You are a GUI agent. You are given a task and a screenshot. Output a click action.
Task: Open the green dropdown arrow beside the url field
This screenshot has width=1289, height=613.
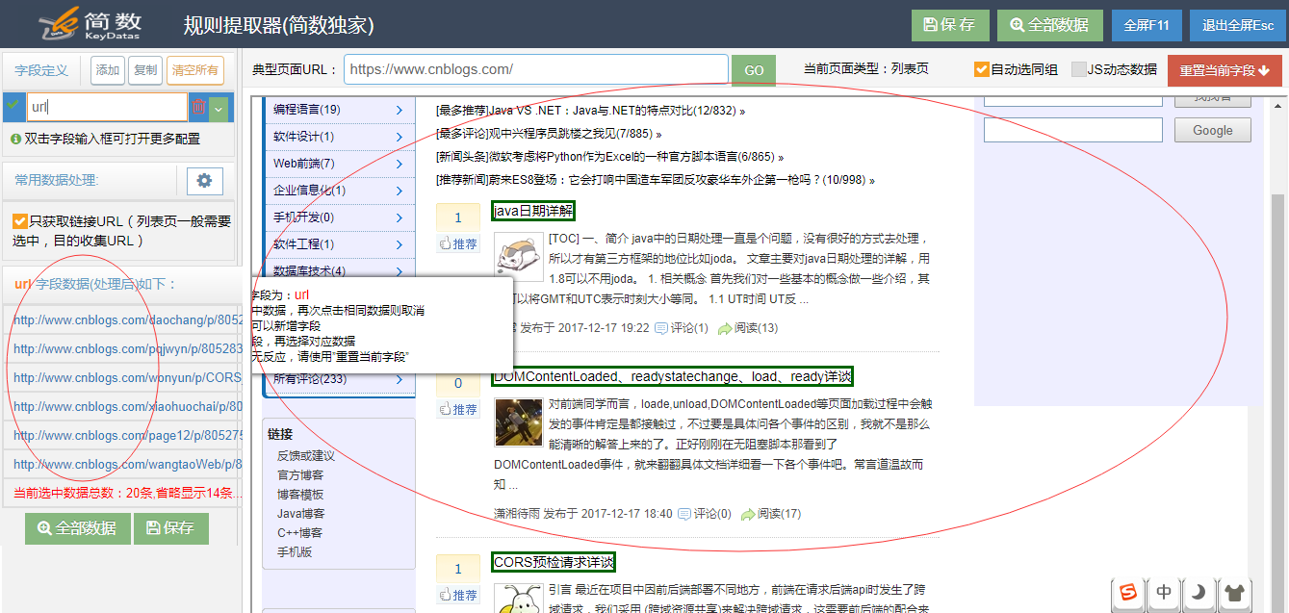click(219, 108)
